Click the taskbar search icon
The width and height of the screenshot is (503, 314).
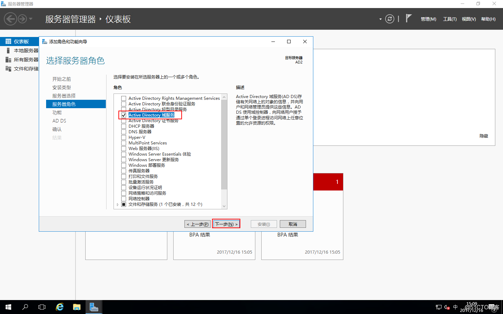coord(25,307)
